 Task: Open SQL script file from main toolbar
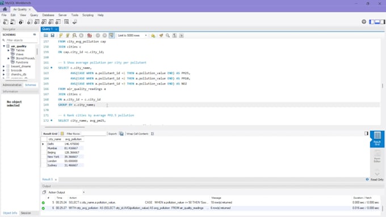[12, 22]
